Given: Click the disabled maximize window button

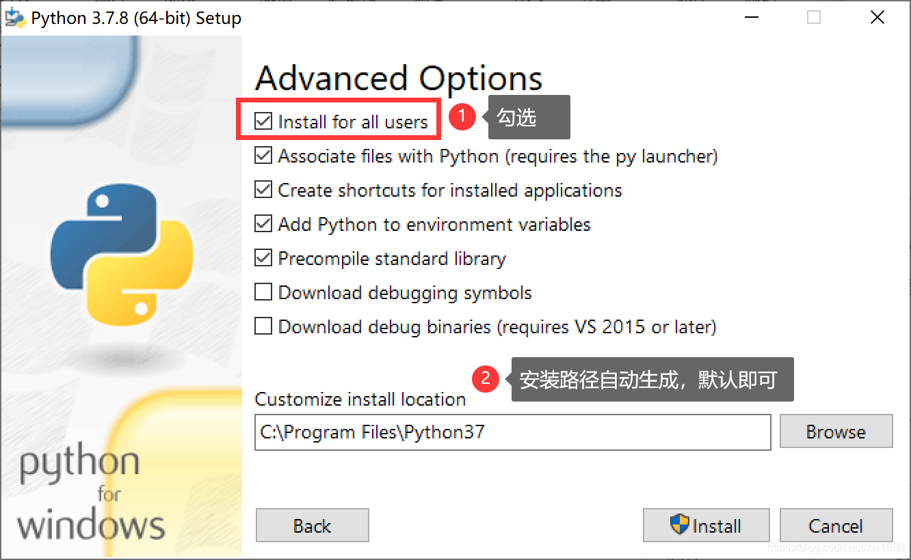Looking at the screenshot, I should [x=814, y=18].
